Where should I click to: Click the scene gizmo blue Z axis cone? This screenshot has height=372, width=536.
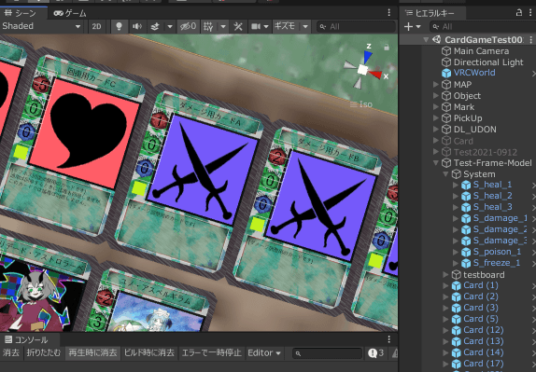tap(368, 56)
